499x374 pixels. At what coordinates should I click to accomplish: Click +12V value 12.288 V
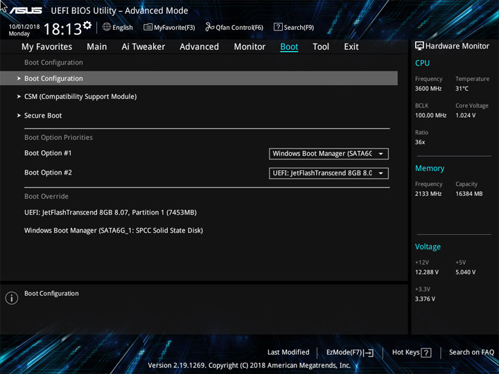pyautogui.click(x=427, y=272)
